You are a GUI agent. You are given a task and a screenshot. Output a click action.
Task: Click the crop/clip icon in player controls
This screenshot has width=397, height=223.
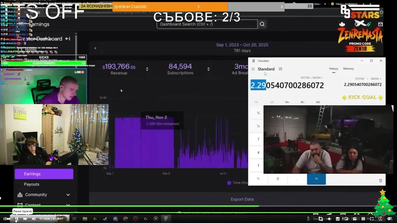click(321, 219)
